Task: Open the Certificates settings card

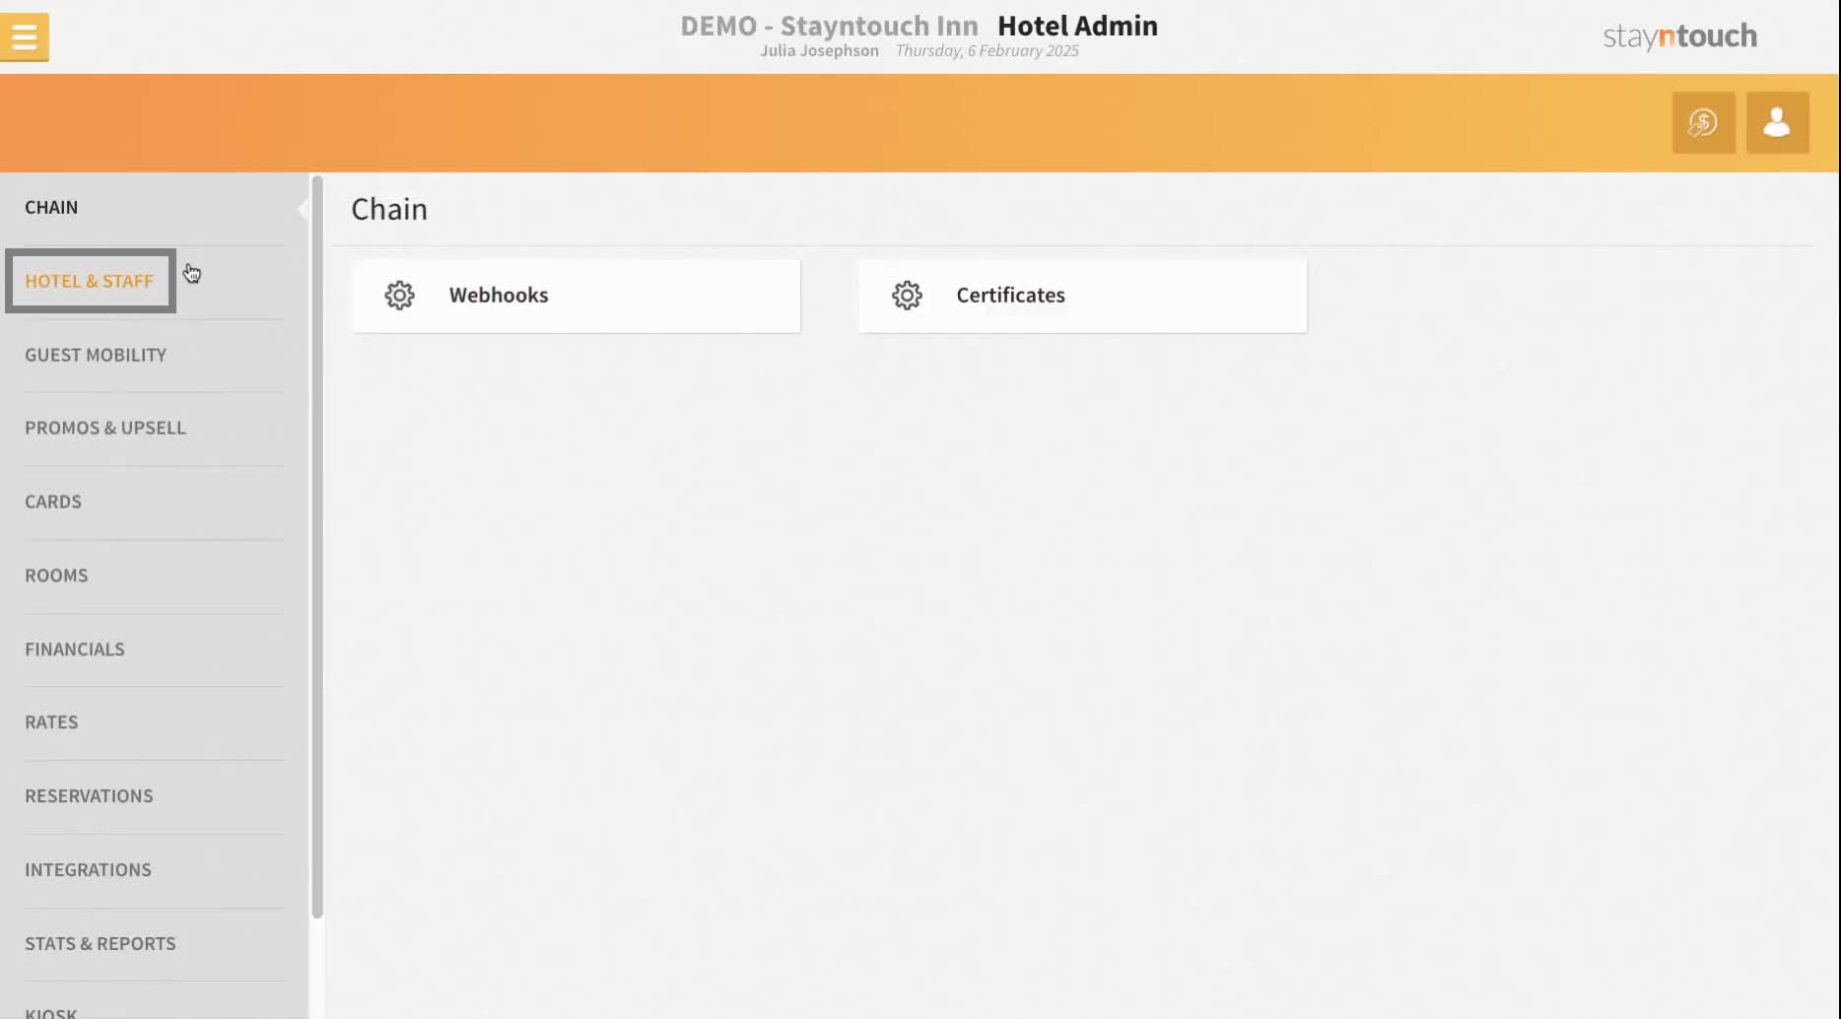Action: pos(1083,296)
